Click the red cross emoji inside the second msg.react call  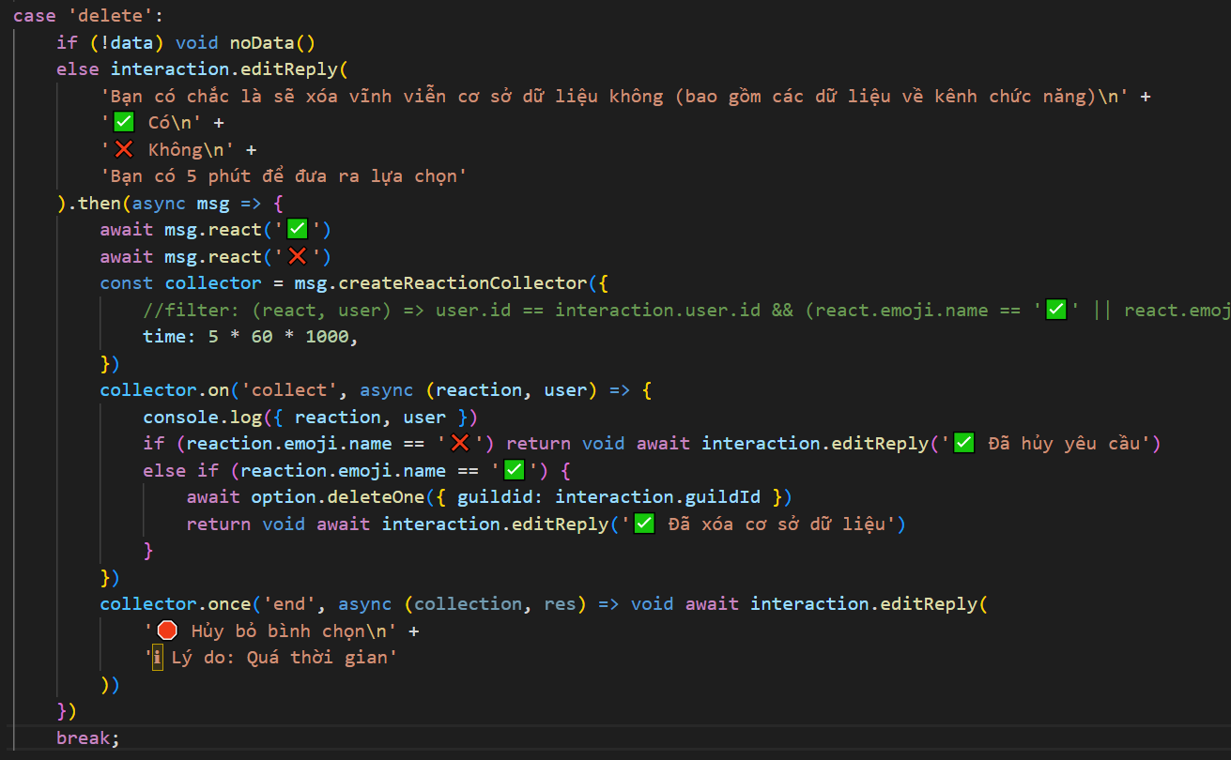(298, 257)
